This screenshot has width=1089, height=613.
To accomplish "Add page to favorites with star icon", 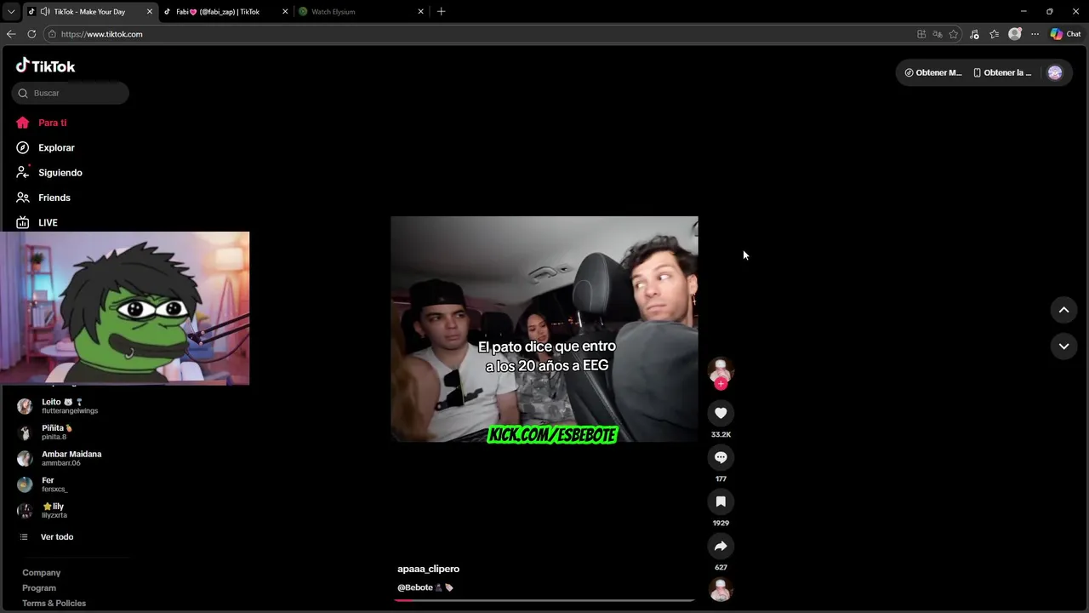I will click(954, 34).
